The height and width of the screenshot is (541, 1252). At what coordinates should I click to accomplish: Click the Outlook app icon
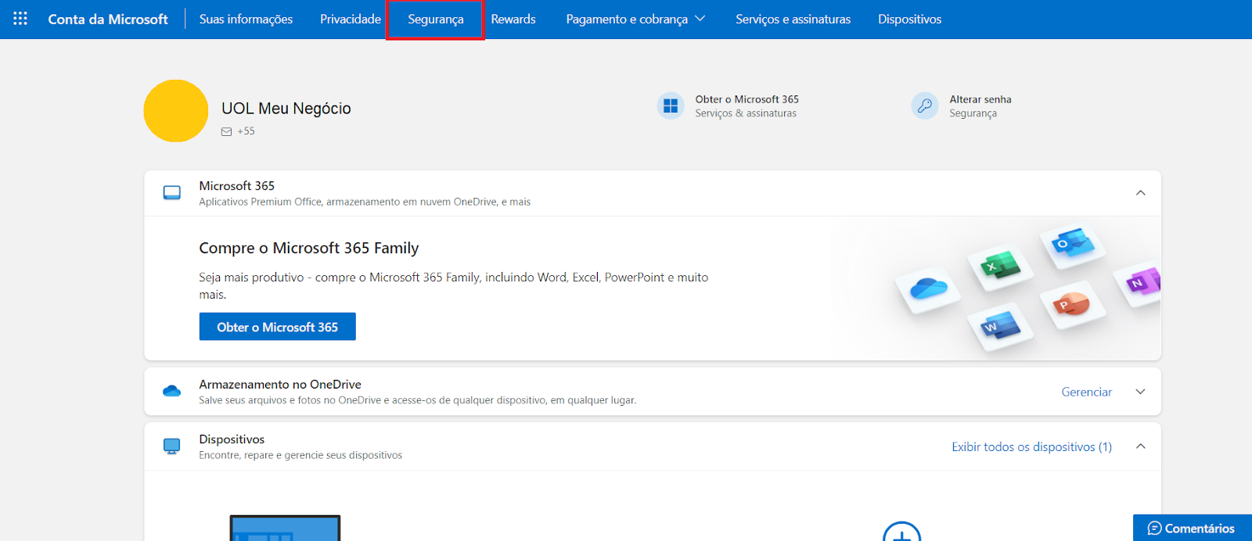[1073, 245]
